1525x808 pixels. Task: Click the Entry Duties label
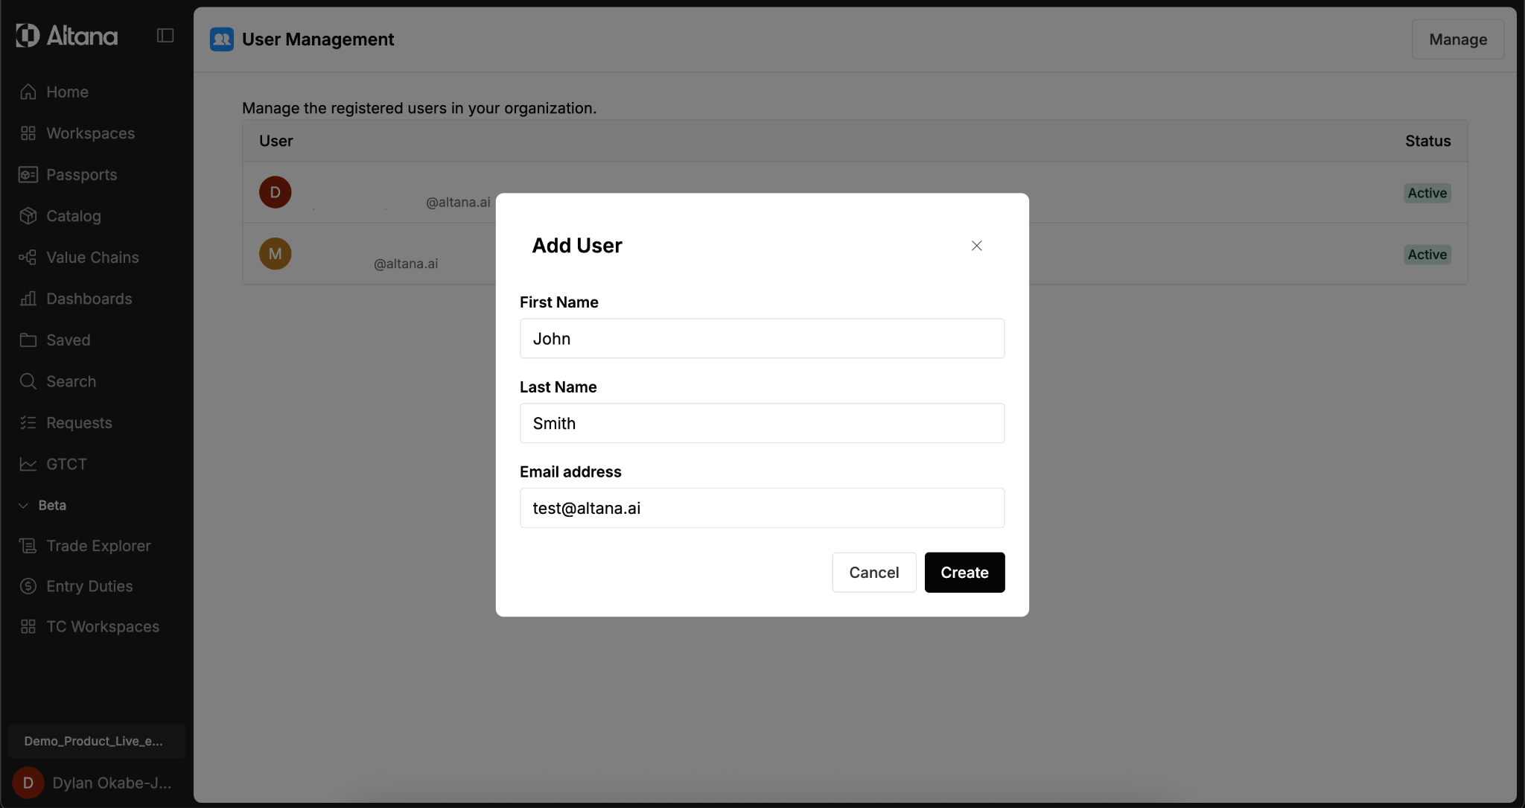point(89,586)
